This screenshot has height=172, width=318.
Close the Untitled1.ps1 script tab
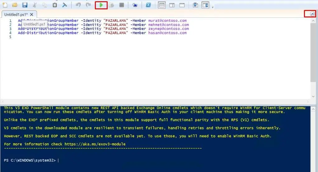(32, 14)
